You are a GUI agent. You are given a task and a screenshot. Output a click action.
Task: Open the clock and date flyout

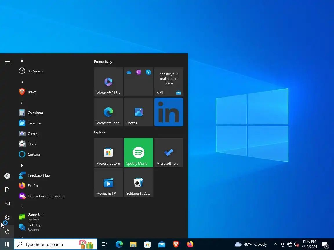coord(309,244)
